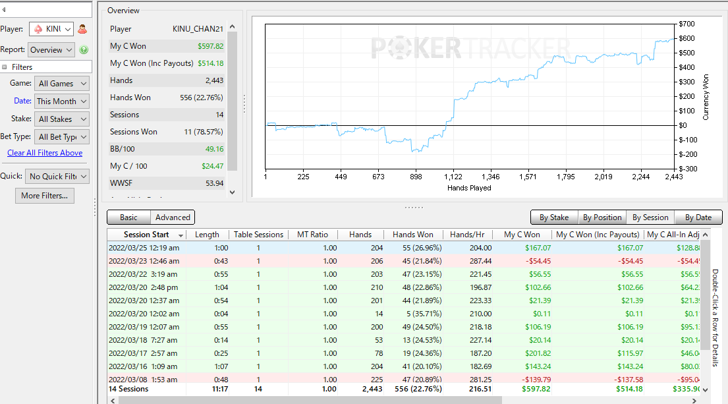Sort by Table Sessions column header
728x404 pixels.
pyautogui.click(x=259, y=235)
